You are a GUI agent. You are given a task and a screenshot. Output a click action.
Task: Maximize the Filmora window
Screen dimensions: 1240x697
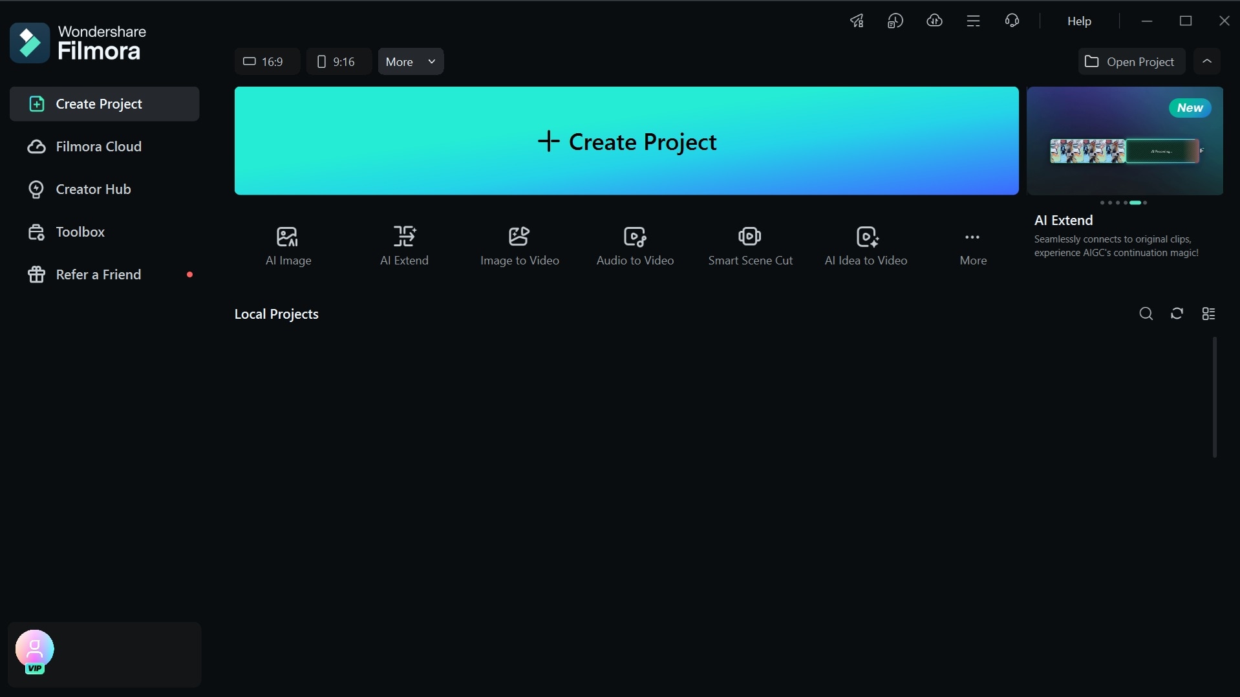point(1185,21)
